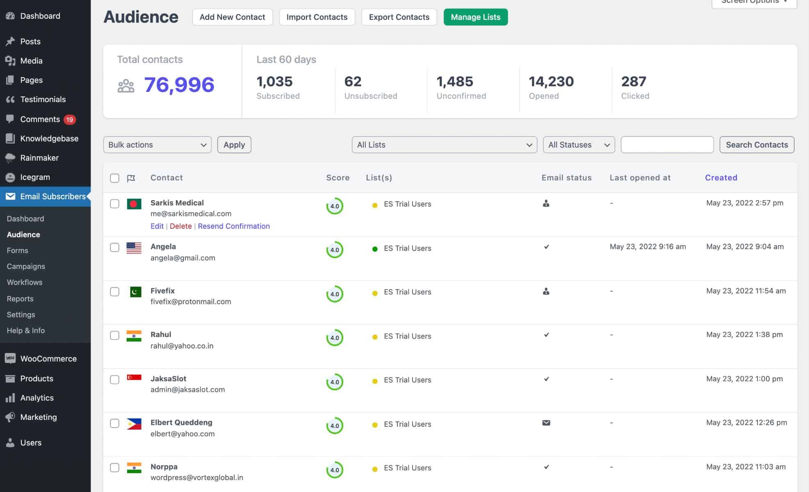
Task: Click the Search Contacts input field
Action: (x=668, y=145)
